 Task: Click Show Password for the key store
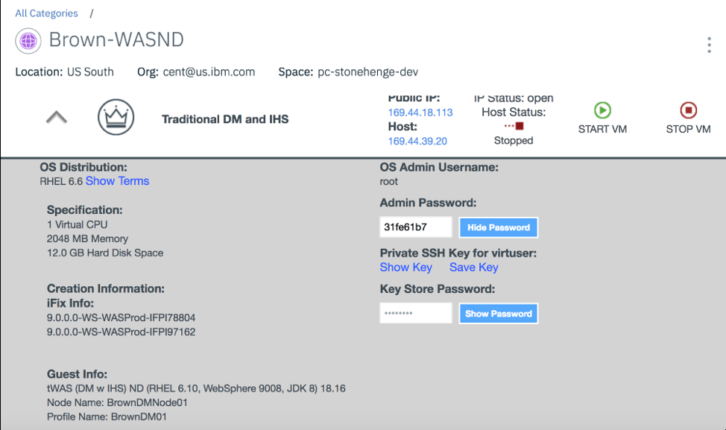coord(498,314)
